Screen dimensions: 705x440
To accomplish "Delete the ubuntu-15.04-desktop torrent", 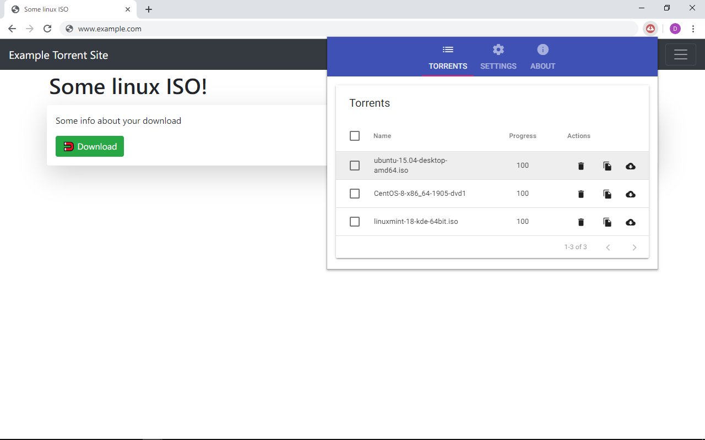I will 581,166.
